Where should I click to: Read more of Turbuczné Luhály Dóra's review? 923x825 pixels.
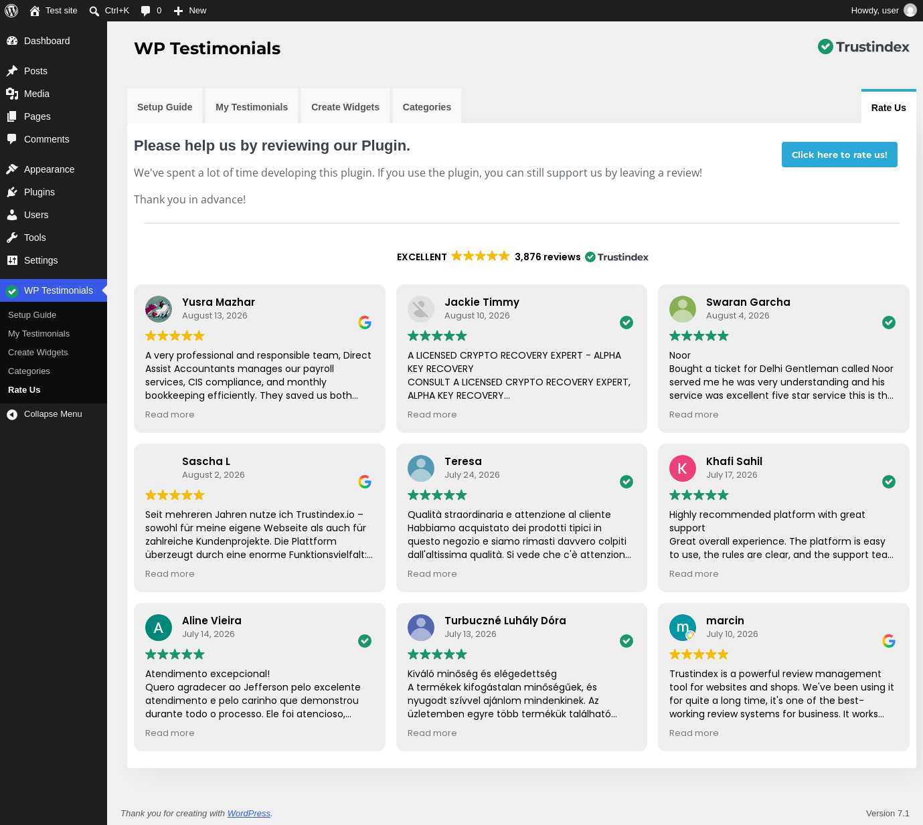432,733
